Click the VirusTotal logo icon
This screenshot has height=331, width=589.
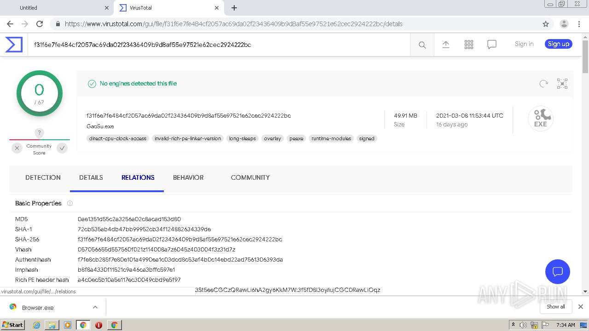tap(14, 45)
